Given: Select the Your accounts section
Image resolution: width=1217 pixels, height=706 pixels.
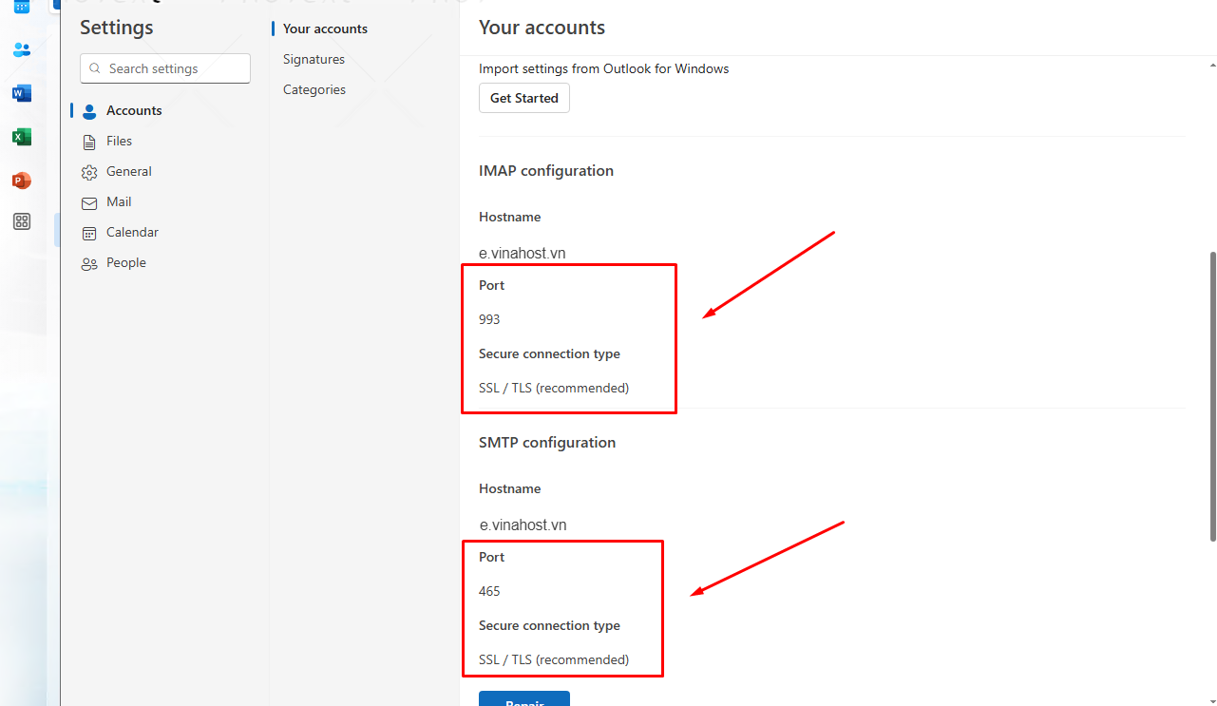Looking at the screenshot, I should (x=325, y=29).
